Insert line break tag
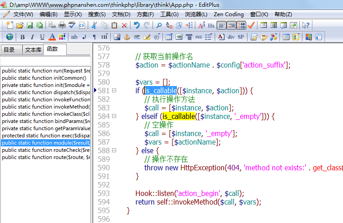Image resolution: width=343 pixels, height=223 pixels. pos(84,37)
